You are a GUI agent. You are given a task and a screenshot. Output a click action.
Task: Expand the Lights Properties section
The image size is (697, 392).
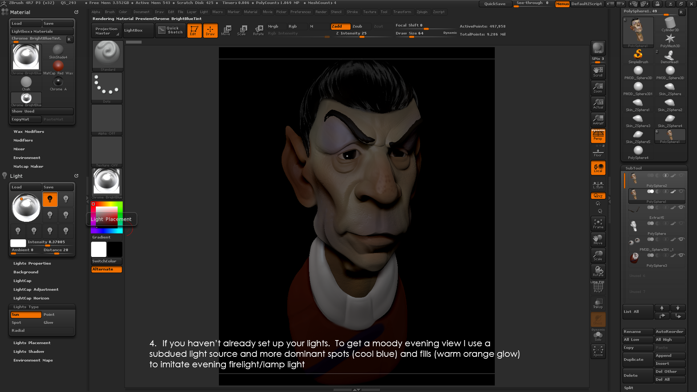coord(32,263)
